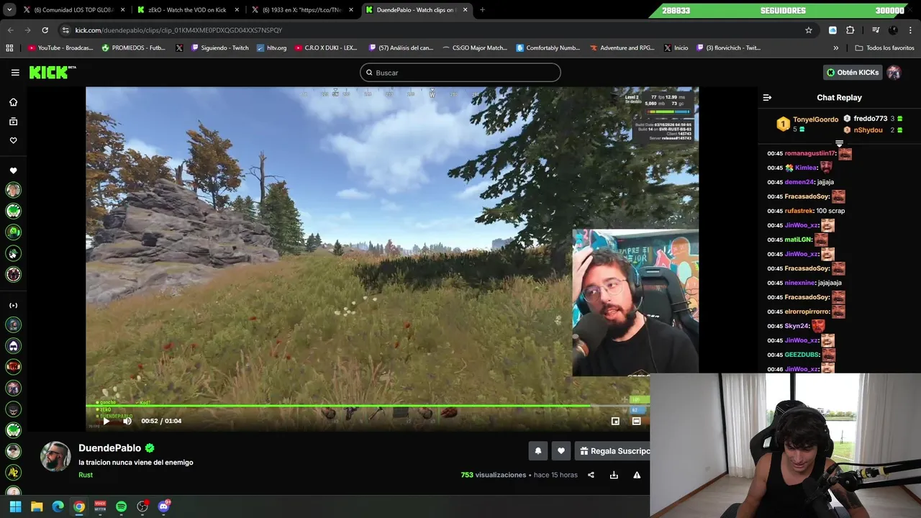Open the Windows Start menu
This screenshot has width=921, height=518.
coord(15,506)
